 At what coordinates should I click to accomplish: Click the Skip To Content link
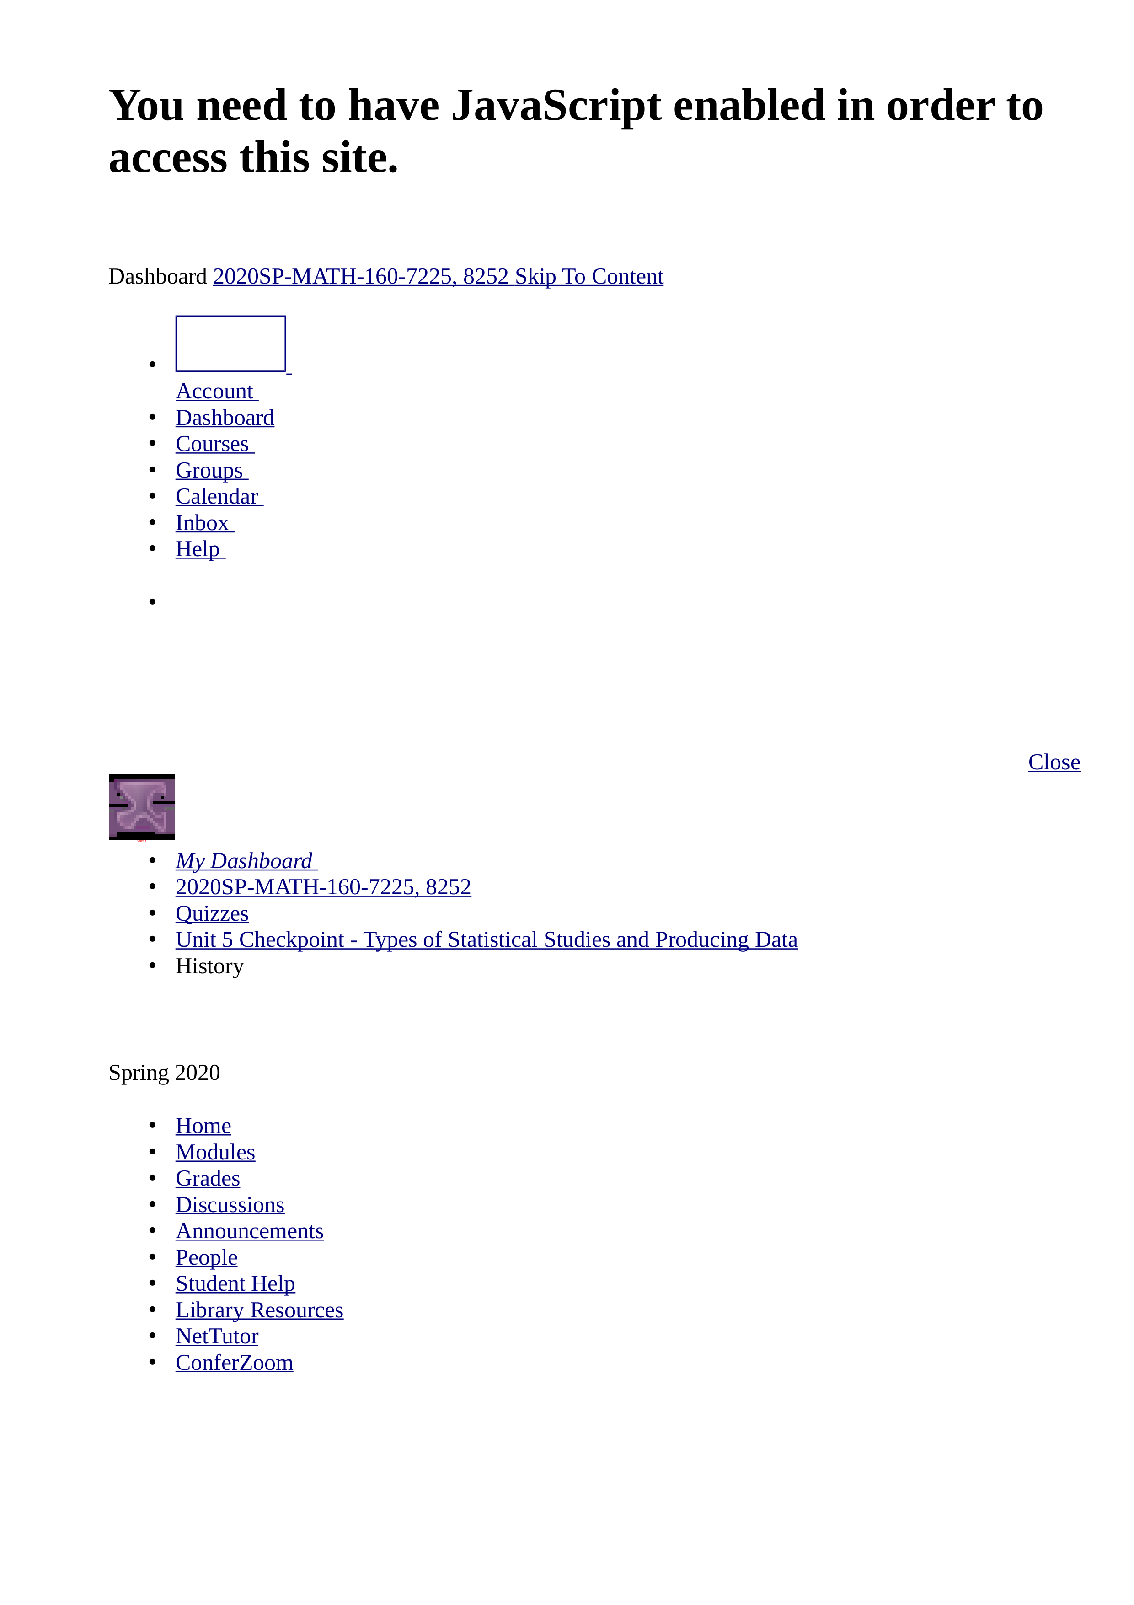(589, 275)
